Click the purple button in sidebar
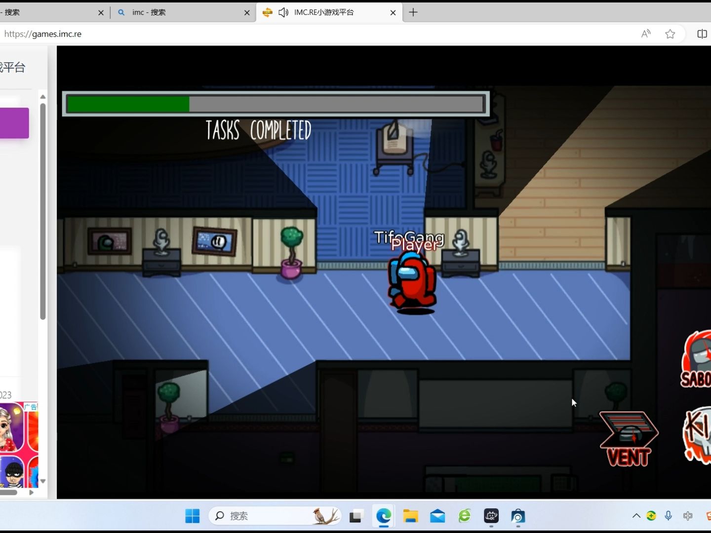This screenshot has height=533, width=711. pos(14,123)
